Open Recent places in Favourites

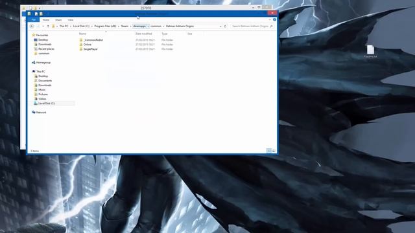click(46, 49)
